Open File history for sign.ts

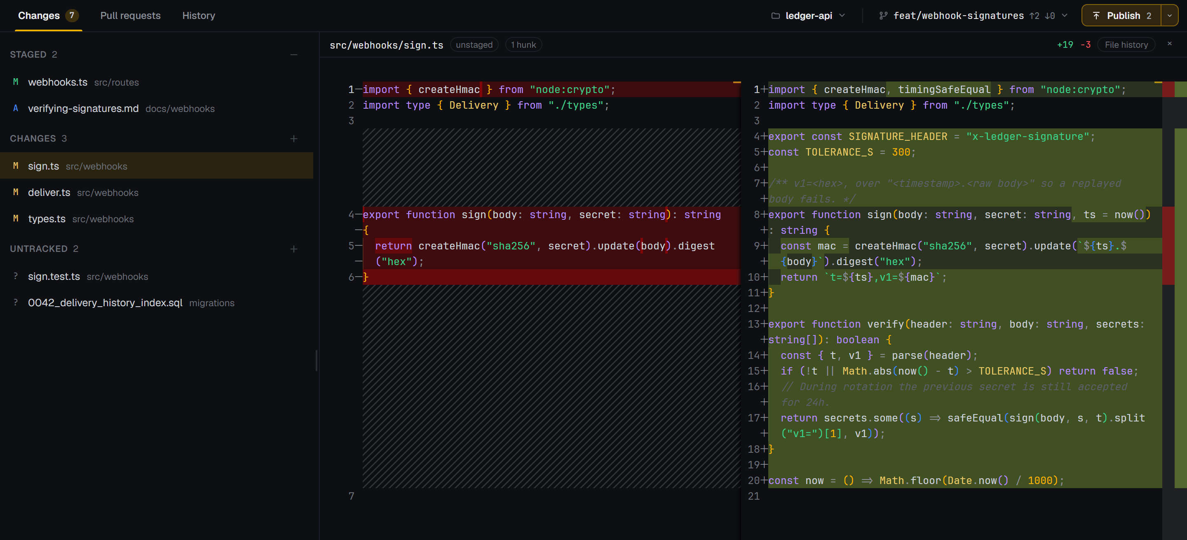(1126, 44)
